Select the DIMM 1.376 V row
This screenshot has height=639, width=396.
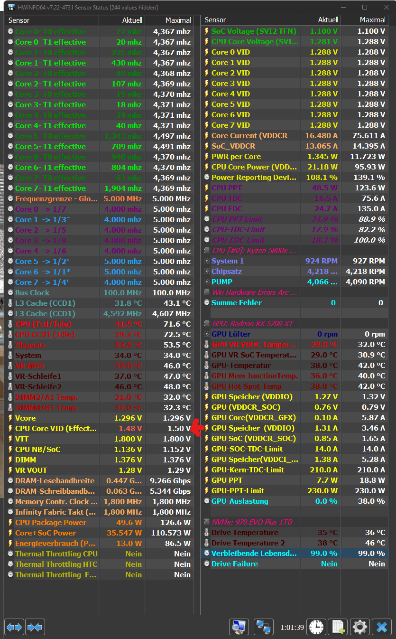100,460
